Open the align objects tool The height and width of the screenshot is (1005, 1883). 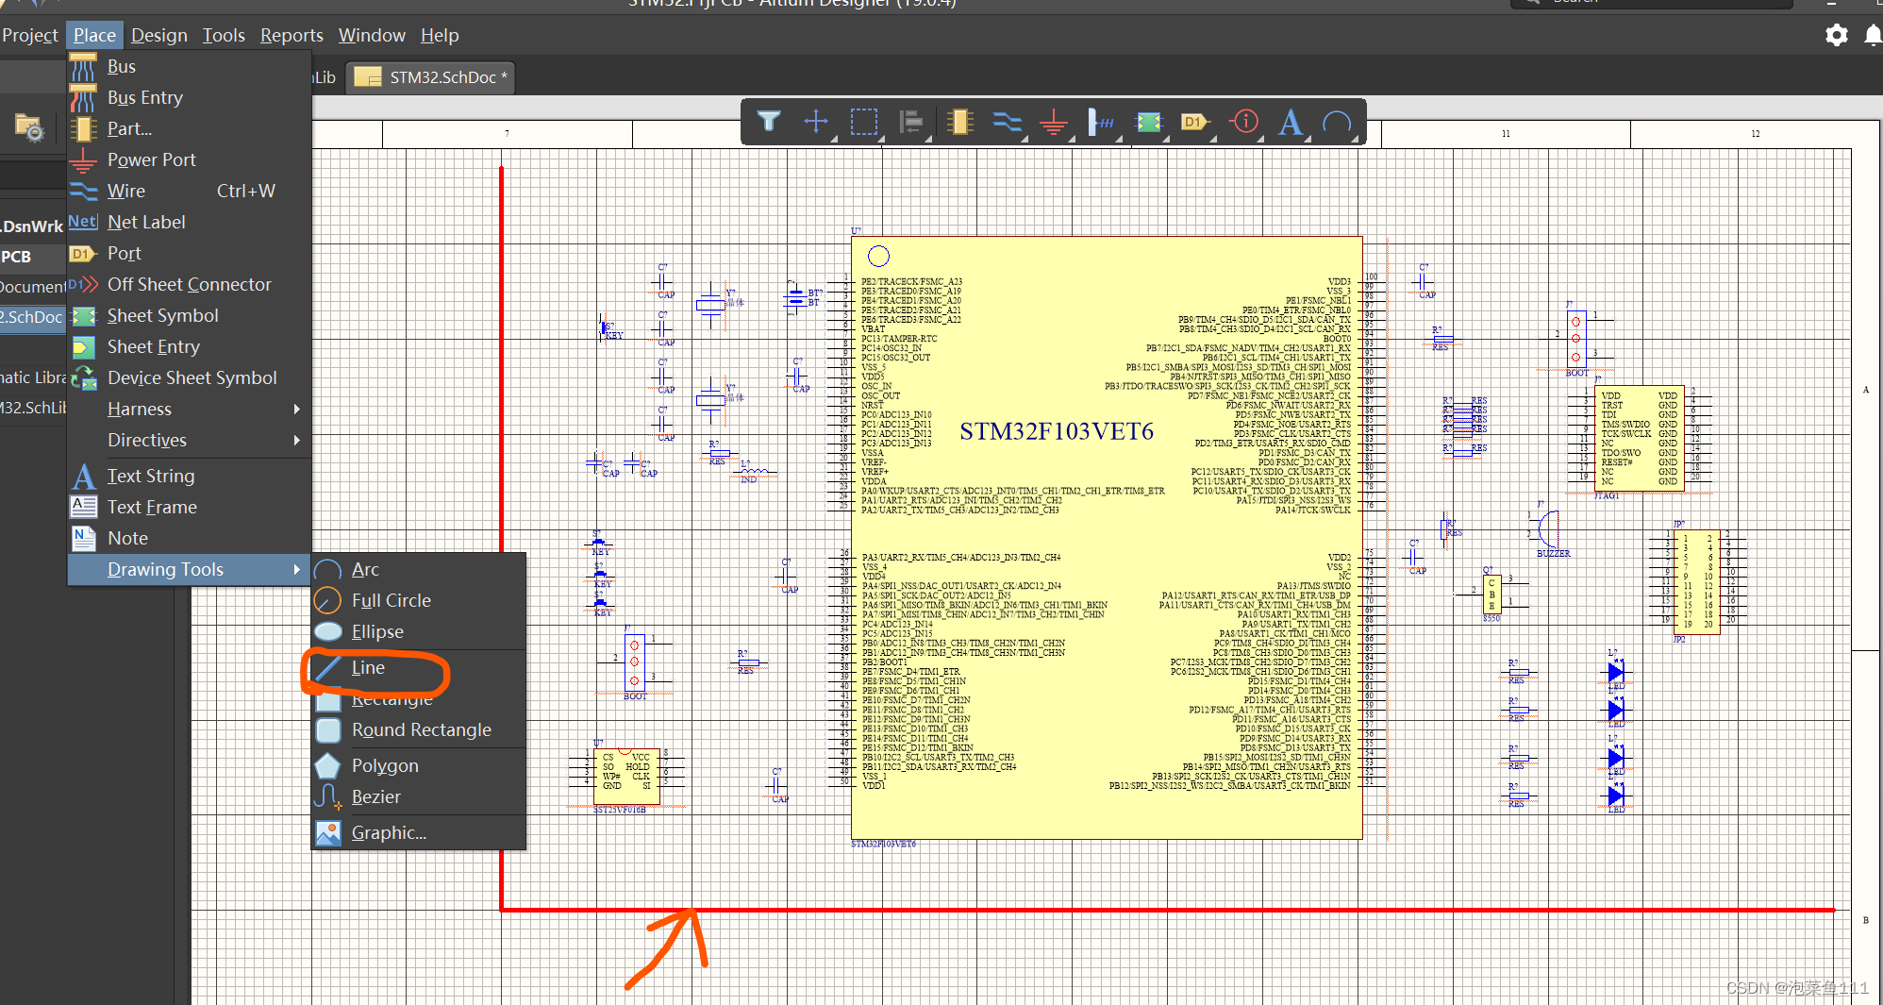click(x=911, y=122)
